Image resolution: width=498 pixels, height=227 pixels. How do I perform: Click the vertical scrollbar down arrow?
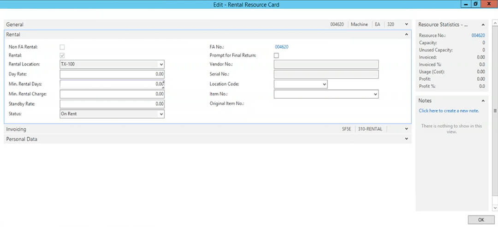(495, 208)
